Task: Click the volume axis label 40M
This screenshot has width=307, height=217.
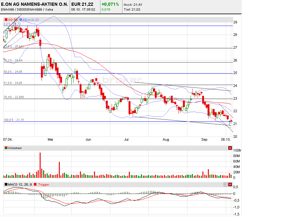Action: [x=237, y=167]
